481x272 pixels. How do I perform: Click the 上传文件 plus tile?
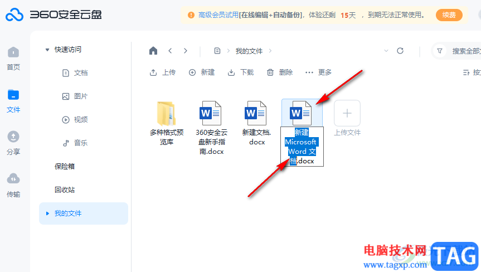(x=347, y=114)
